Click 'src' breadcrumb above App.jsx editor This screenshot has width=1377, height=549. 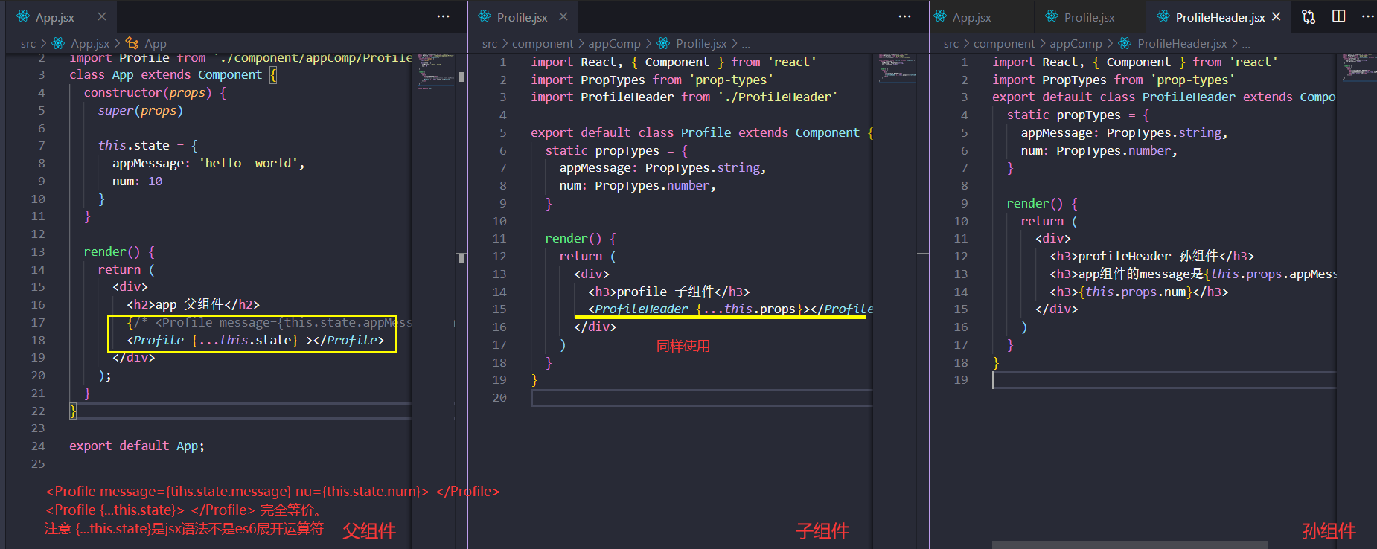(x=28, y=44)
